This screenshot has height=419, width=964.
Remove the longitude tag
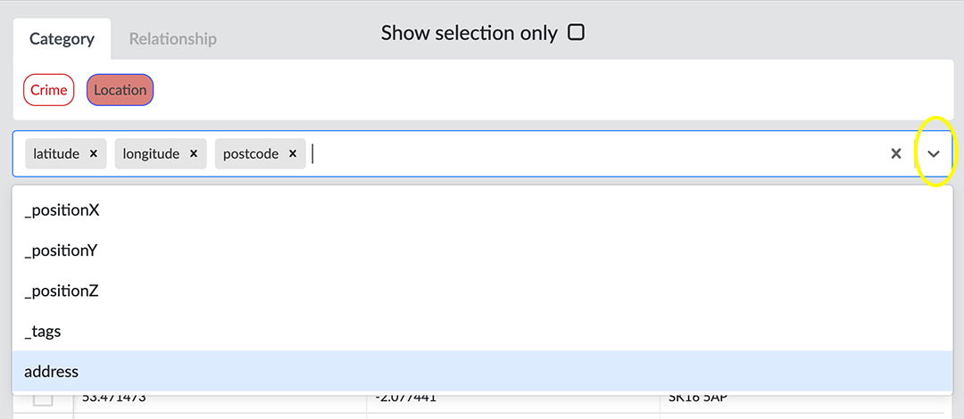pyautogui.click(x=194, y=153)
